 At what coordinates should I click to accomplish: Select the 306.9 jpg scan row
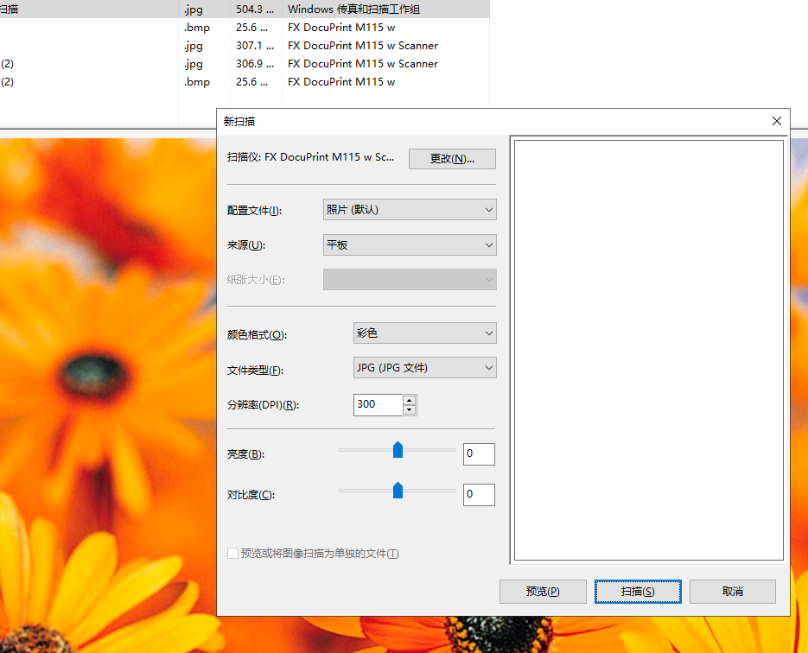click(x=245, y=63)
